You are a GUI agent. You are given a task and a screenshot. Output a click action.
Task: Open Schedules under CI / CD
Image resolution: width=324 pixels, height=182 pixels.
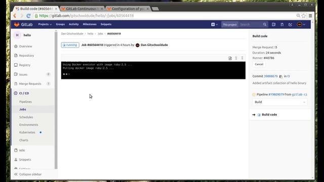tap(26, 117)
